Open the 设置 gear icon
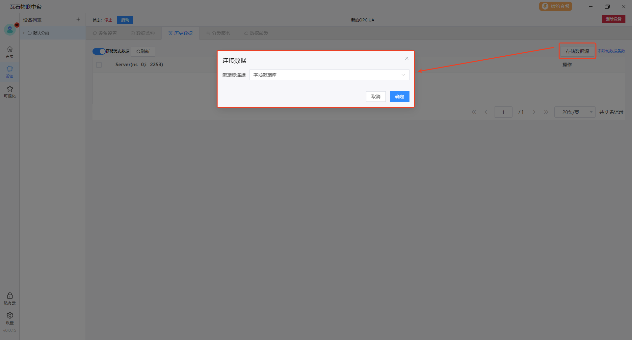The image size is (632, 340). click(x=10, y=318)
